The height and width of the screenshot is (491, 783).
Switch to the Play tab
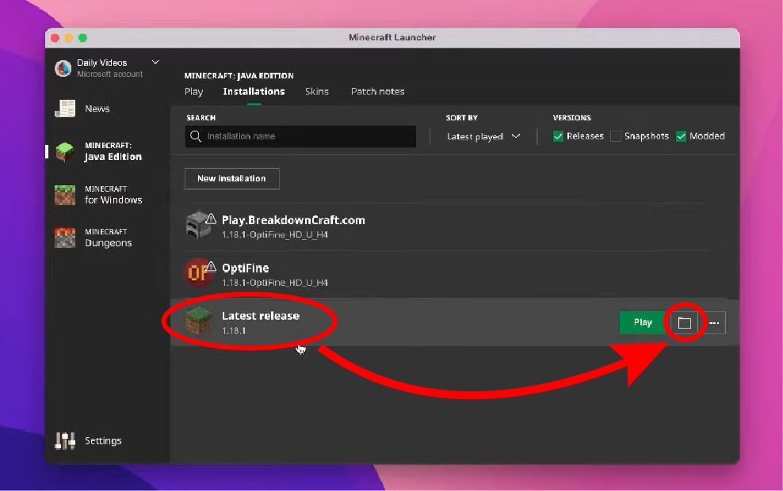pos(193,92)
